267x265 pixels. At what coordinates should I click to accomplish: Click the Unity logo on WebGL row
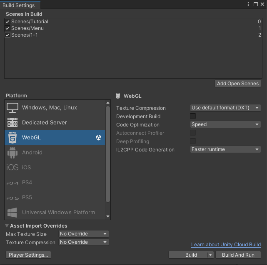pyautogui.click(x=99, y=138)
